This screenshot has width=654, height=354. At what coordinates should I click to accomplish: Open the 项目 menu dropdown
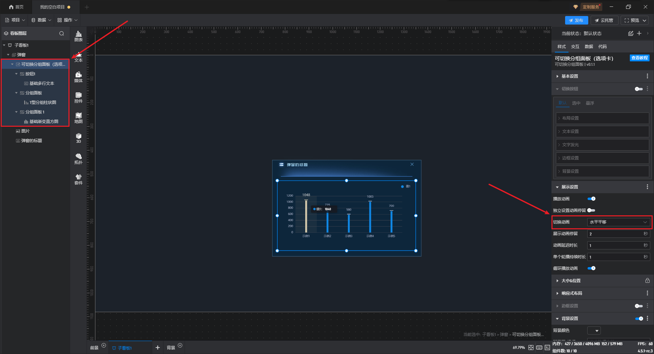(x=15, y=20)
